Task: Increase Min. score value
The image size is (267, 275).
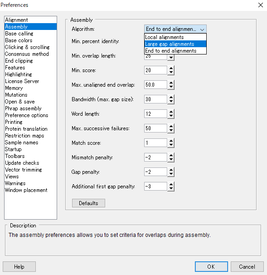Action: click(171, 68)
